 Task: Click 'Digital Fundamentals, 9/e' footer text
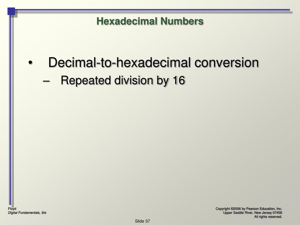[x=27, y=213]
